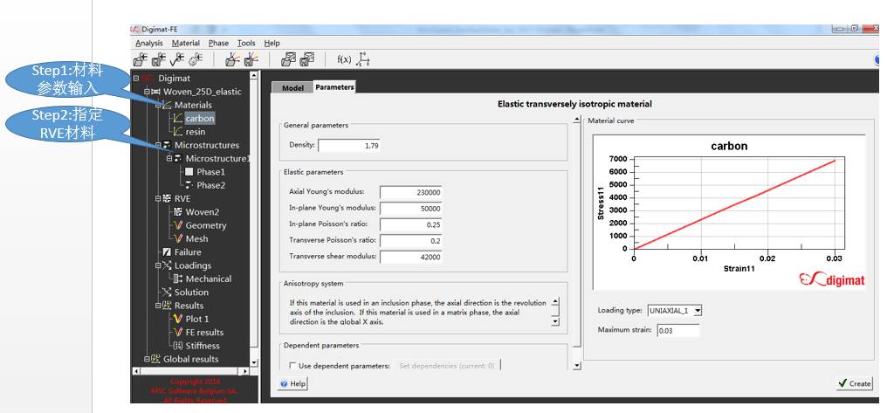
Task: Click the Phase2 inclusion icon
Action: click(189, 185)
